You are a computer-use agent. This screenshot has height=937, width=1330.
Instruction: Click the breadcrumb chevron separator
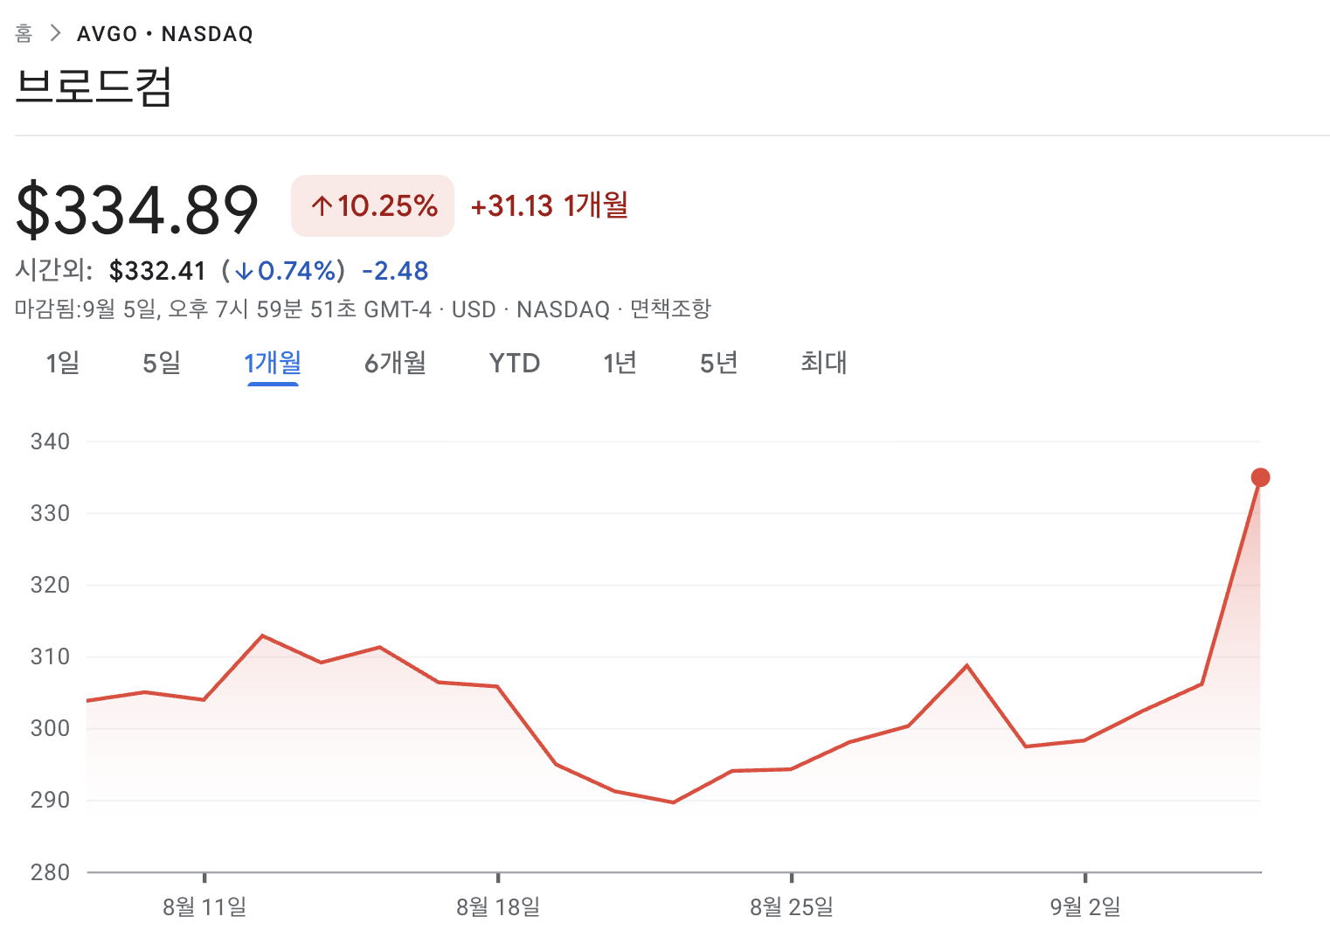click(55, 33)
